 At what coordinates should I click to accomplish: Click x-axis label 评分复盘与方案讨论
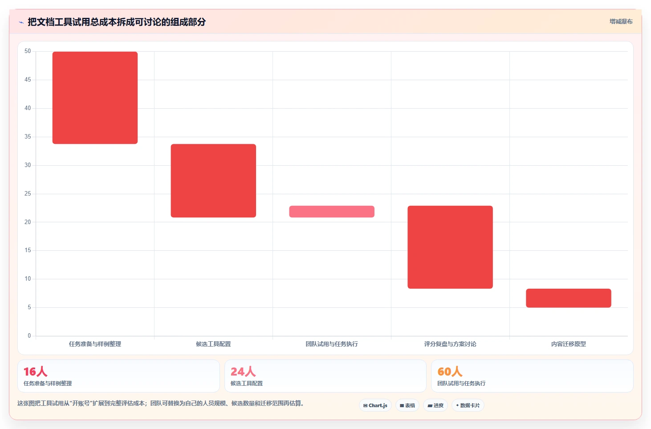point(450,344)
